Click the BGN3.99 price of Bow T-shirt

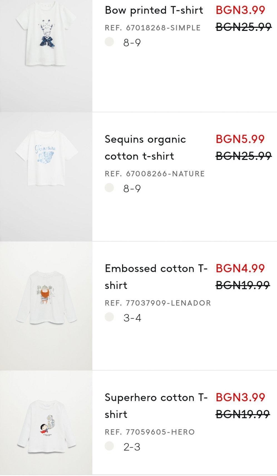[240, 10]
